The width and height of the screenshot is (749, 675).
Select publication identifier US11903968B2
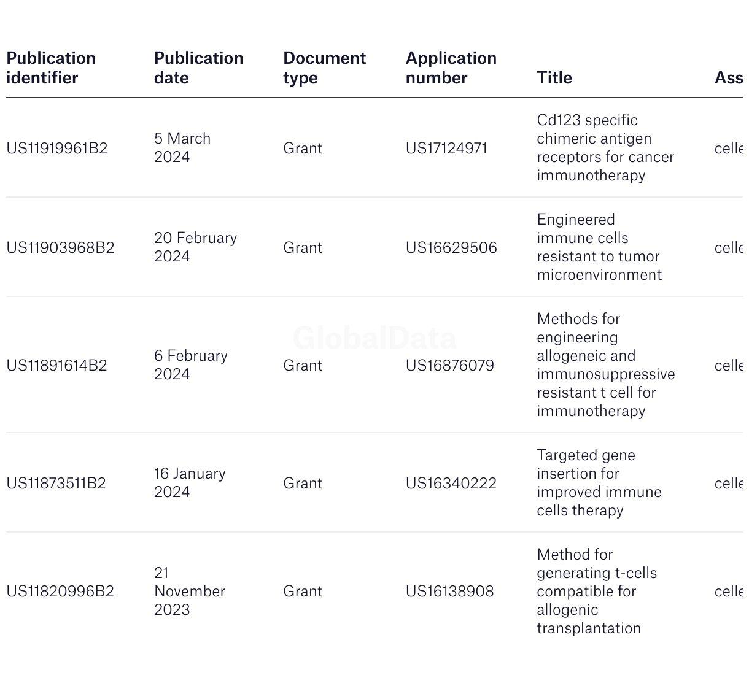click(x=60, y=248)
